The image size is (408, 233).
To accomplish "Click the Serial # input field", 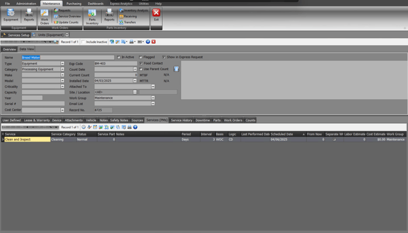I will 43,104.
